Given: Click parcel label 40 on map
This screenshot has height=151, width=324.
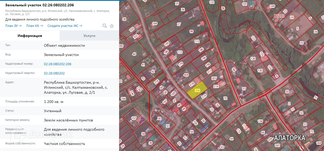Looking at the screenshot, I should point(134,54).
